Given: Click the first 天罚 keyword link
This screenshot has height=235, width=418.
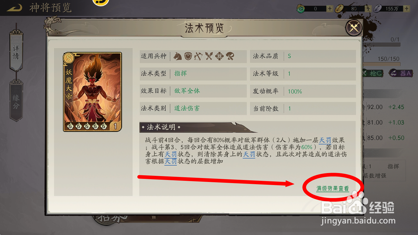Looking at the screenshot, I should coord(325,140).
